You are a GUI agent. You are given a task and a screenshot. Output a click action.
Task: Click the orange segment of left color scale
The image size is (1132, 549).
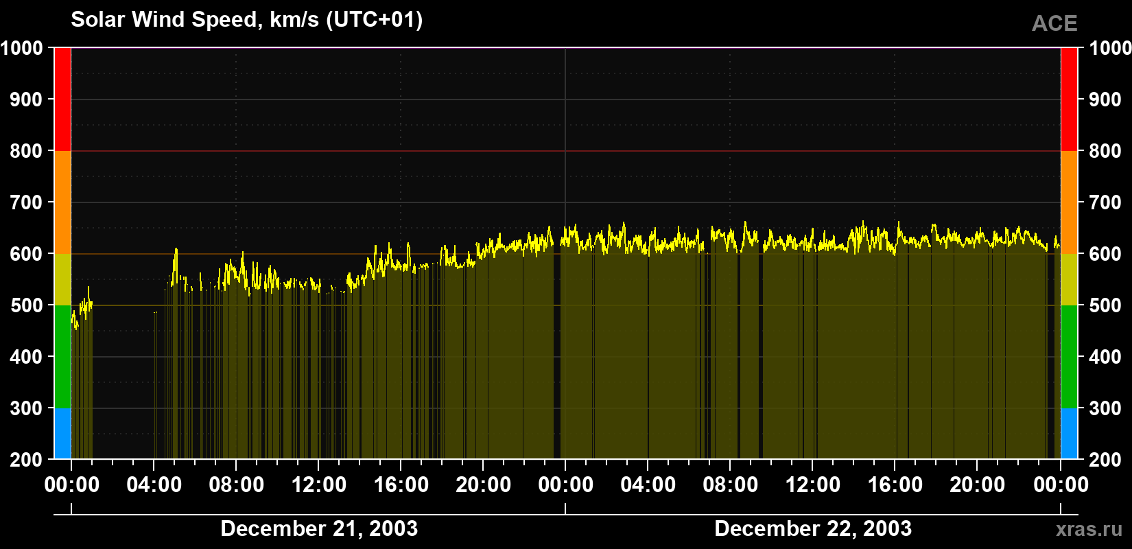[62, 202]
